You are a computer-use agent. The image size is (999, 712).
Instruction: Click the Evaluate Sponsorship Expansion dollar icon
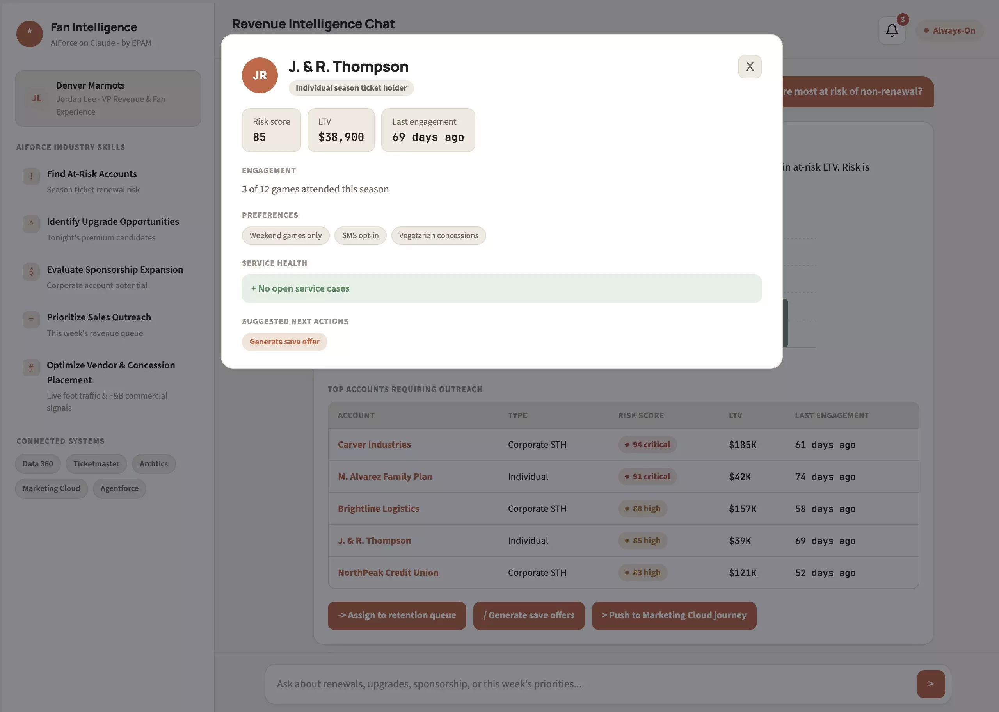[31, 272]
